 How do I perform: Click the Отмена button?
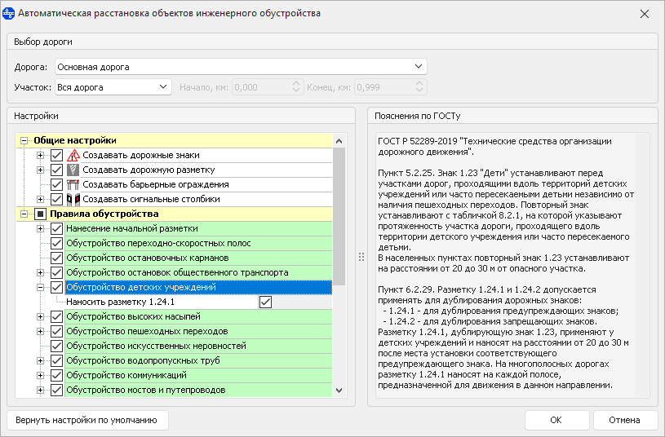(625, 420)
